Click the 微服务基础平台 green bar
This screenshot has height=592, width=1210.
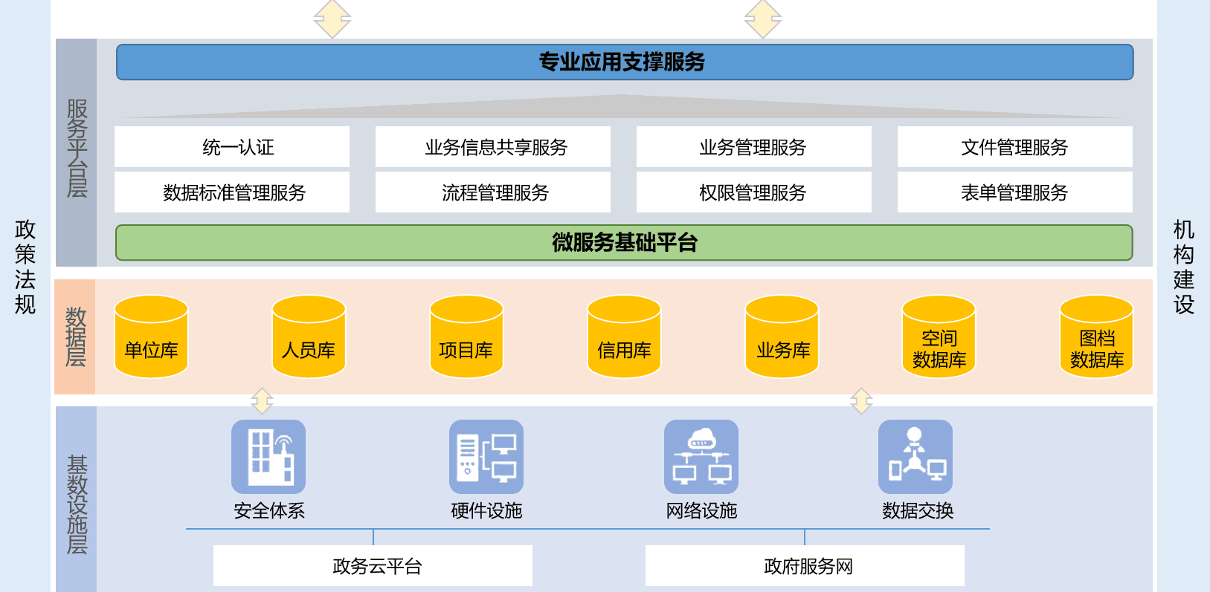(x=624, y=243)
